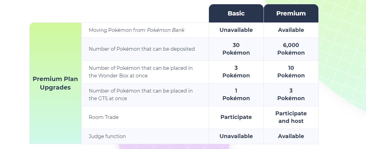366x149 pixels.
Task: Click Premium's 3 Pokémon GTS cell
Action: tap(291, 95)
